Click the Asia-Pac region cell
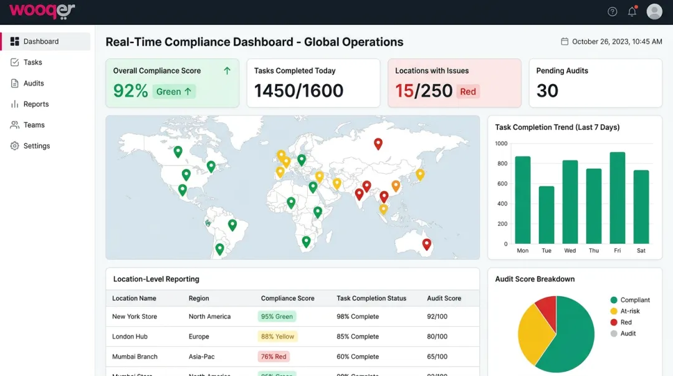 pyautogui.click(x=201, y=357)
